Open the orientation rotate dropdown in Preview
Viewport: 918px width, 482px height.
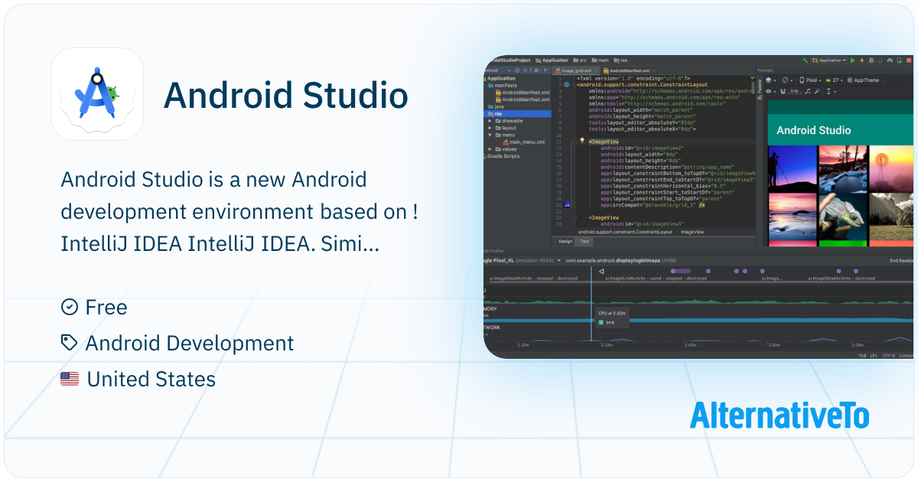click(787, 80)
